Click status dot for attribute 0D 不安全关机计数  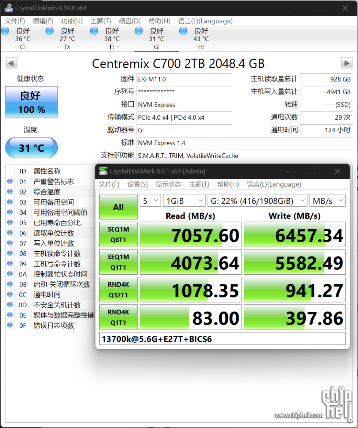[10, 304]
